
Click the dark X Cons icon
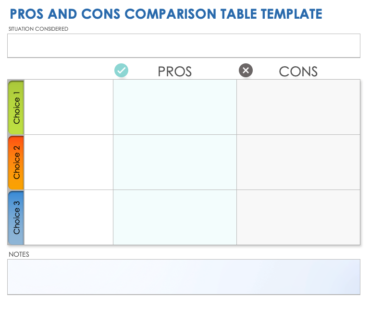[x=246, y=71]
